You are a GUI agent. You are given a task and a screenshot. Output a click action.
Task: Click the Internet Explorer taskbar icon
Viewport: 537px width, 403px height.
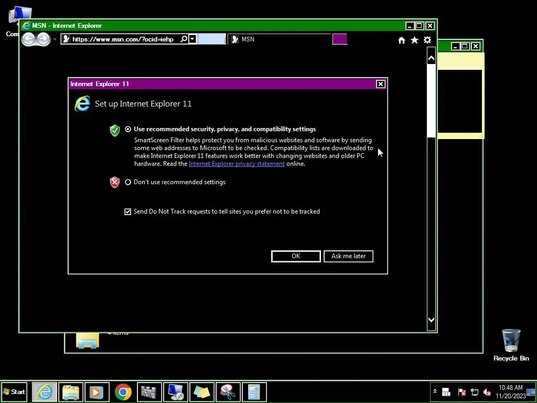point(45,392)
